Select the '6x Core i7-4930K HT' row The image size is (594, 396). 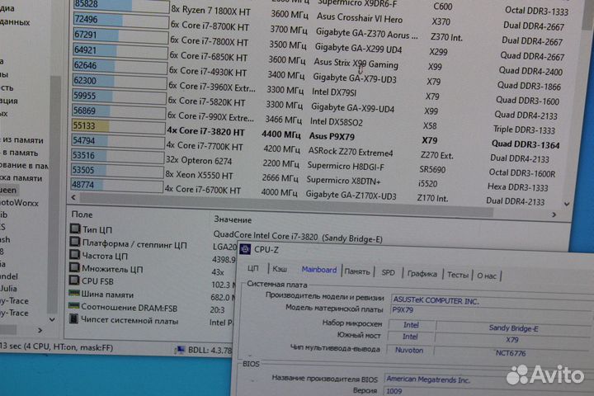[x=208, y=72]
